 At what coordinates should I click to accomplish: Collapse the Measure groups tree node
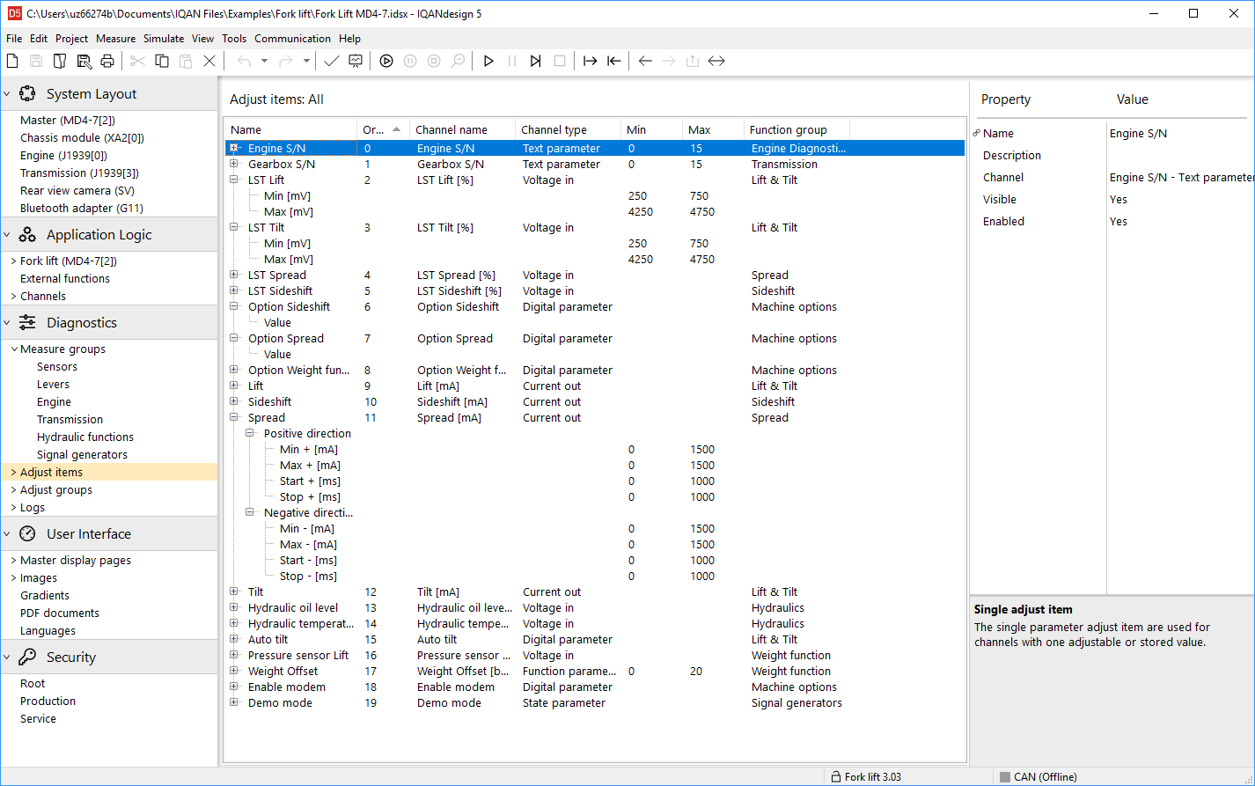click(13, 349)
